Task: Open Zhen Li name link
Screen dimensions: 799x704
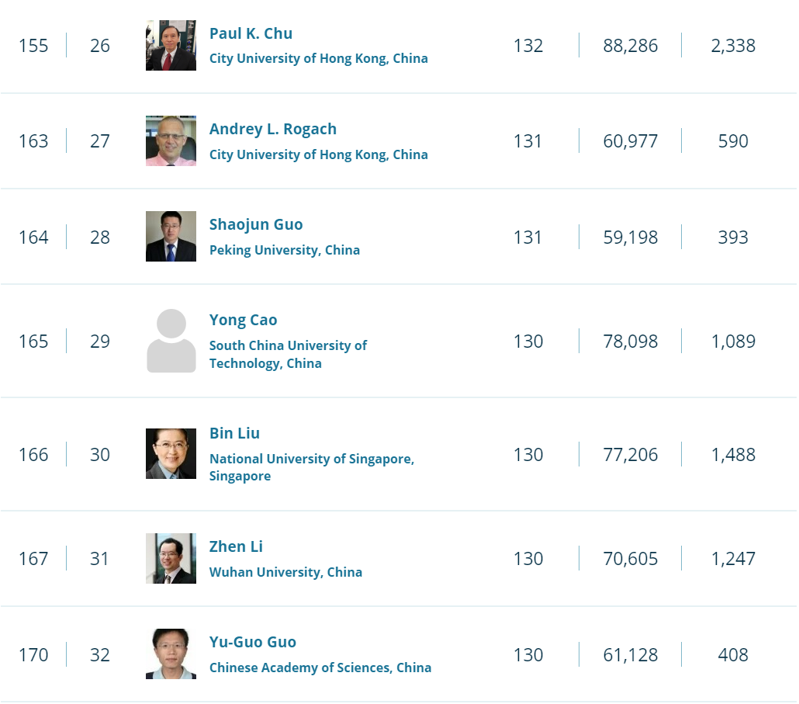Action: [236, 546]
